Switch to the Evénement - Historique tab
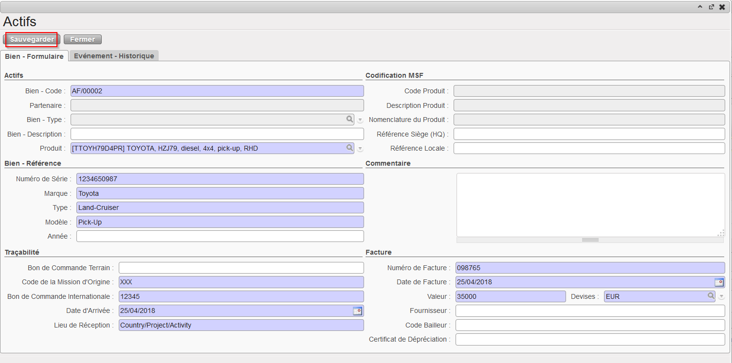This screenshot has height=363, width=732. tap(114, 56)
